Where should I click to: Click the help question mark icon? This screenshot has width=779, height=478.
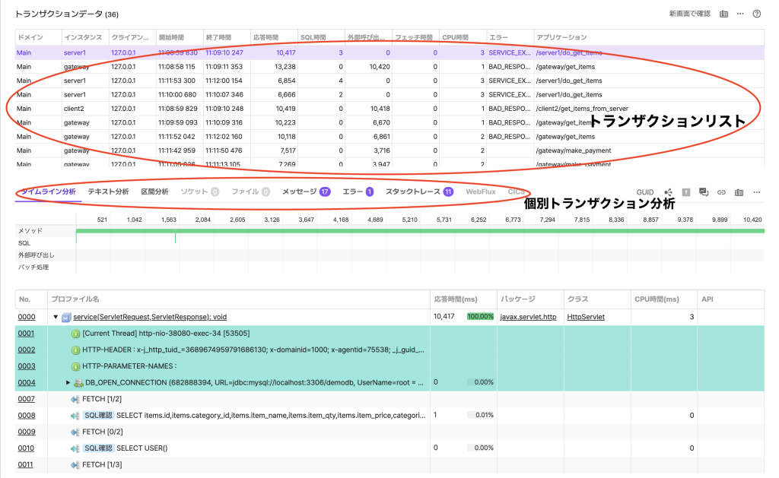click(x=757, y=14)
